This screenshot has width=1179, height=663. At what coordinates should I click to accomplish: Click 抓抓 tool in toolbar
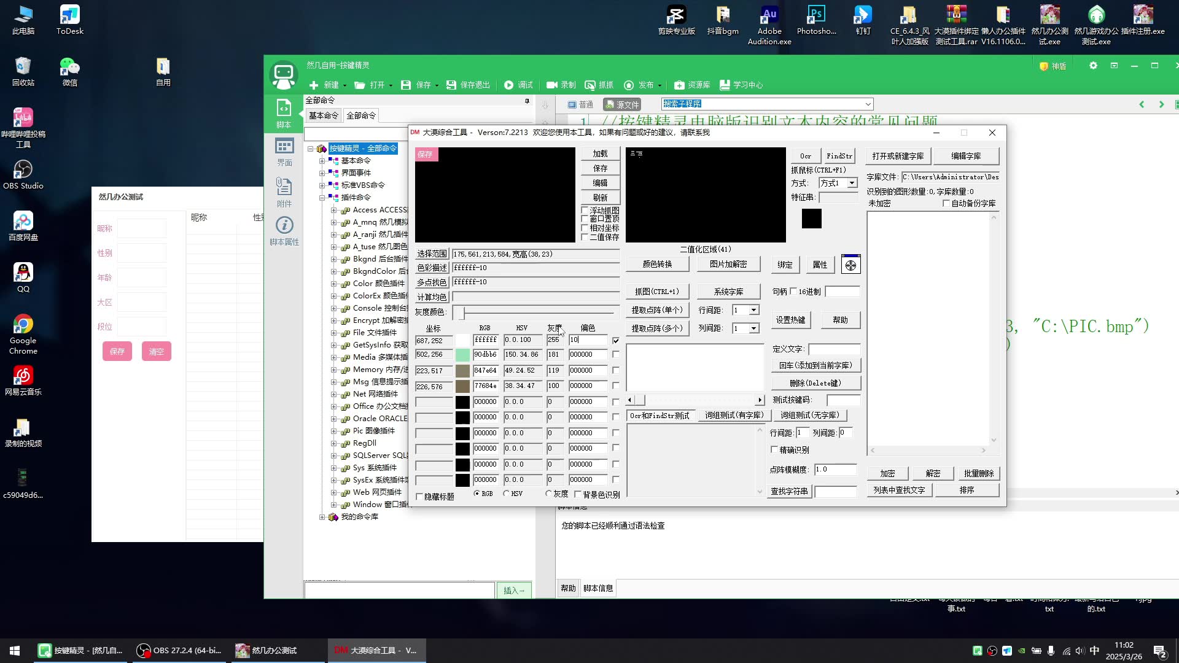pos(599,85)
